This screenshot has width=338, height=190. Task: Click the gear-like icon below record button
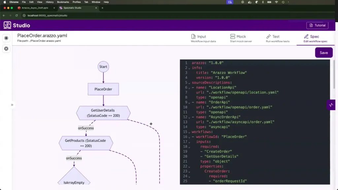pyautogui.click(x=6, y=49)
